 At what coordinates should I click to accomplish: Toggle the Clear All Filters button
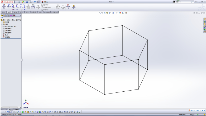point(6,112)
